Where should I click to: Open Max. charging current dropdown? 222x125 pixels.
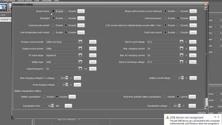[x=181, y=48]
